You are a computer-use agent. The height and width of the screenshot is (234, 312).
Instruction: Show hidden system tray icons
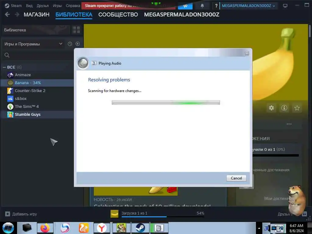click(x=259, y=228)
